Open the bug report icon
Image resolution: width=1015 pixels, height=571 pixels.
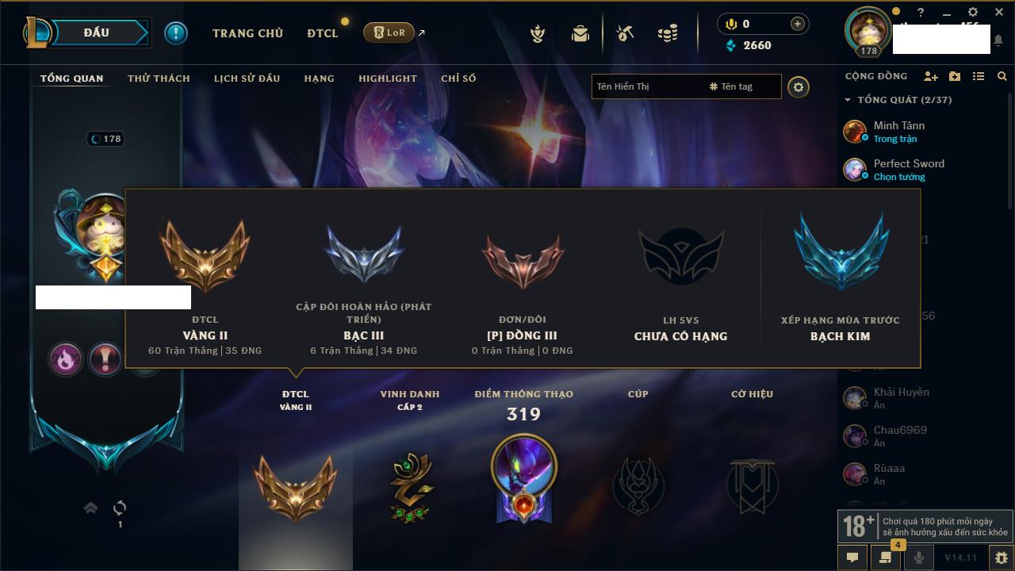click(1002, 558)
